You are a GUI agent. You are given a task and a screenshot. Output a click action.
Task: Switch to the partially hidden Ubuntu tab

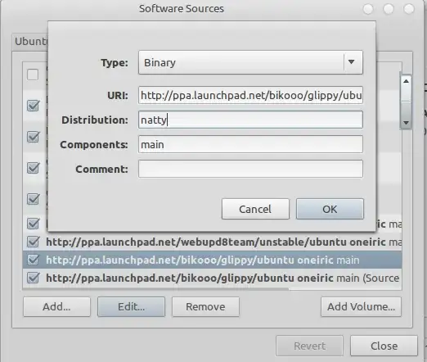[x=30, y=42]
